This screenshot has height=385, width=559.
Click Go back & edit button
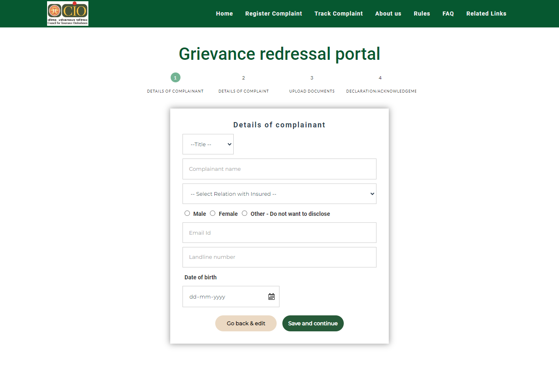click(x=246, y=324)
